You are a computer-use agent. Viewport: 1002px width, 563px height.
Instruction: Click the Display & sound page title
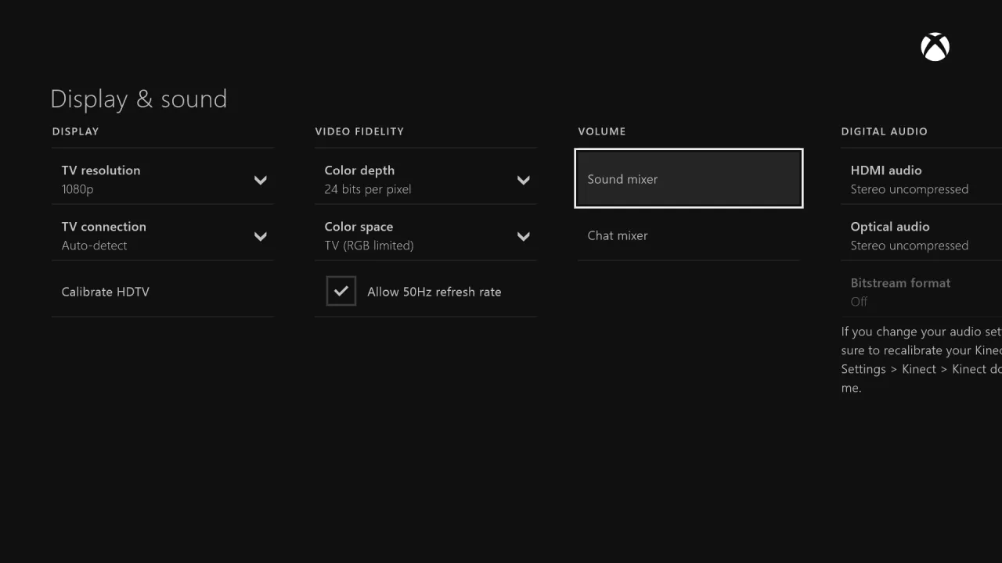tap(139, 99)
